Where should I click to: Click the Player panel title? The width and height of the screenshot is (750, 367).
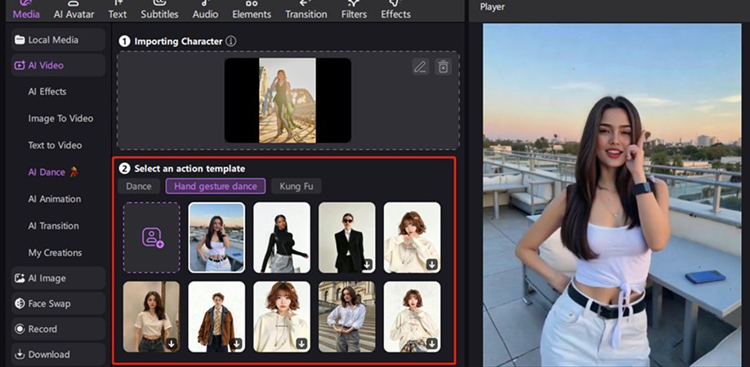pyautogui.click(x=492, y=7)
